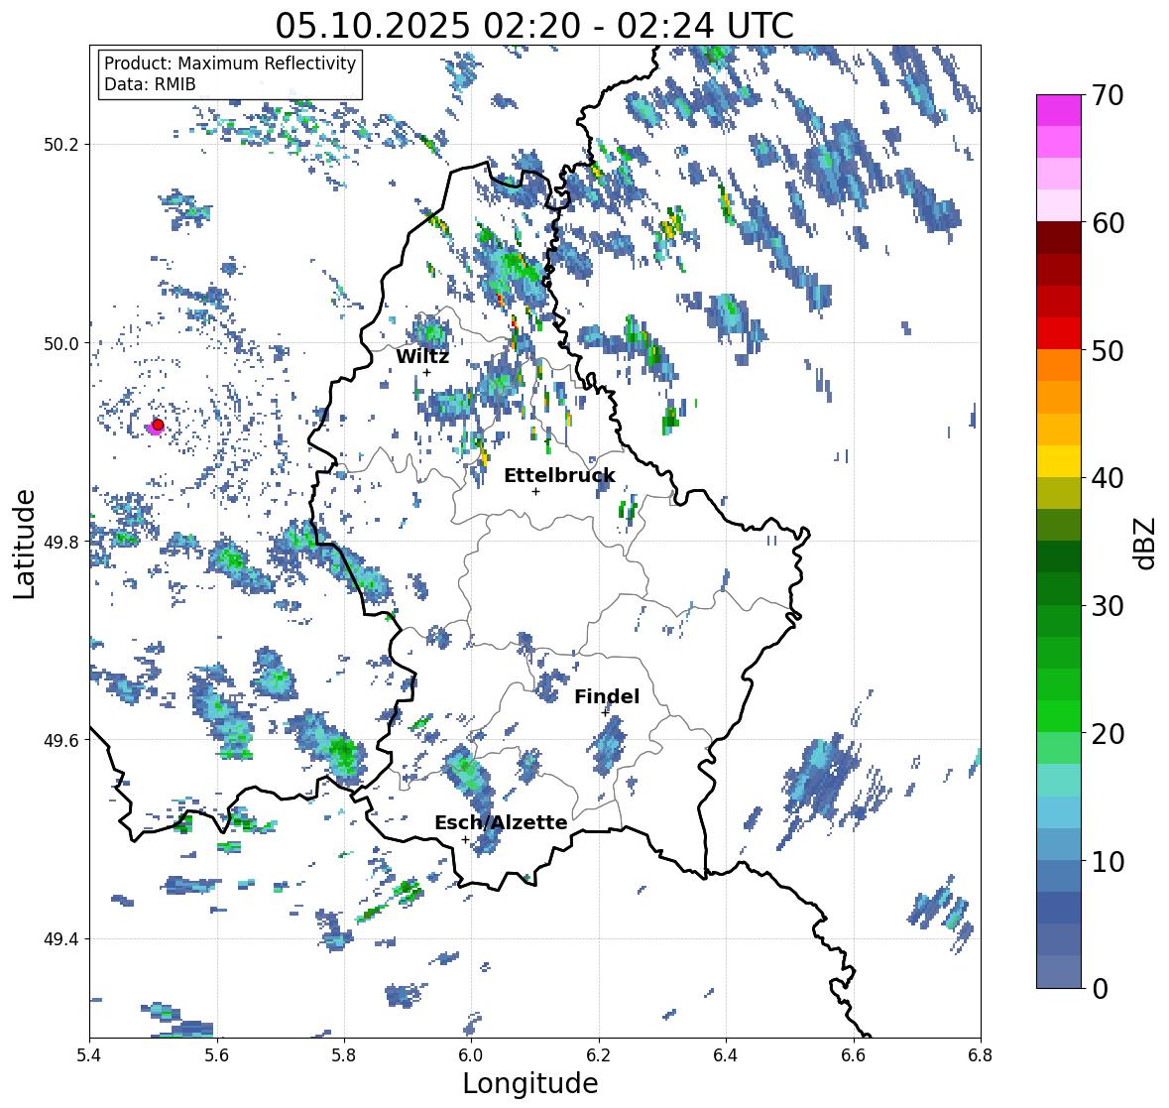Viewport: 1169px width, 1108px height.
Task: Click the 0 value on the colorbar
Action: pos(1100,989)
